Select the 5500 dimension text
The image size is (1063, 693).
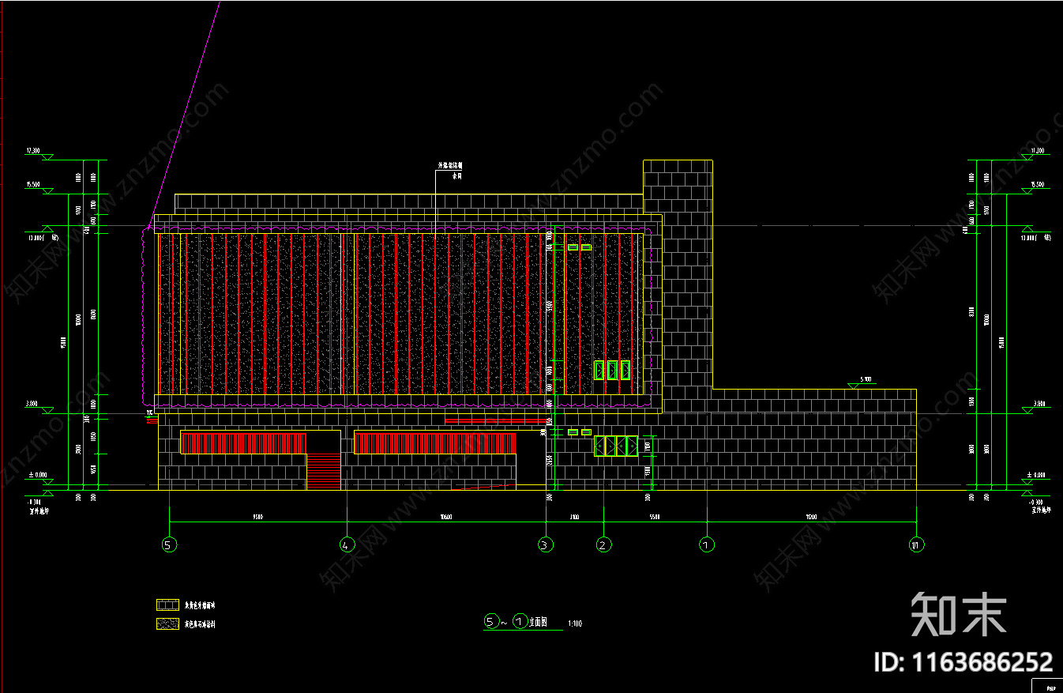(655, 518)
